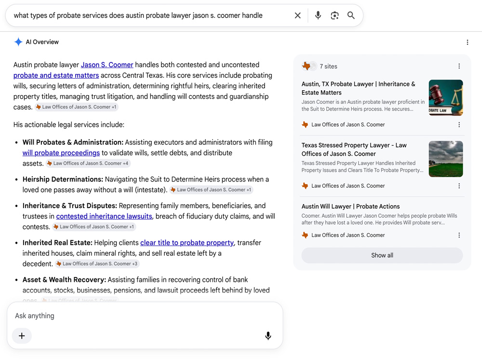The height and width of the screenshot is (362, 482).
Task: Open options for the Austin, TX Probate Lawyer result
Action: [459, 125]
